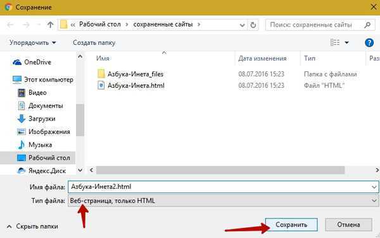Expand chevron after сохраненные сайты
Screen dimensions: 380x238
pos(199,25)
